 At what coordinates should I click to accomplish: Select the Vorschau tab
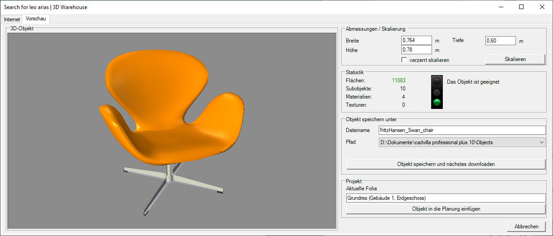click(36, 19)
